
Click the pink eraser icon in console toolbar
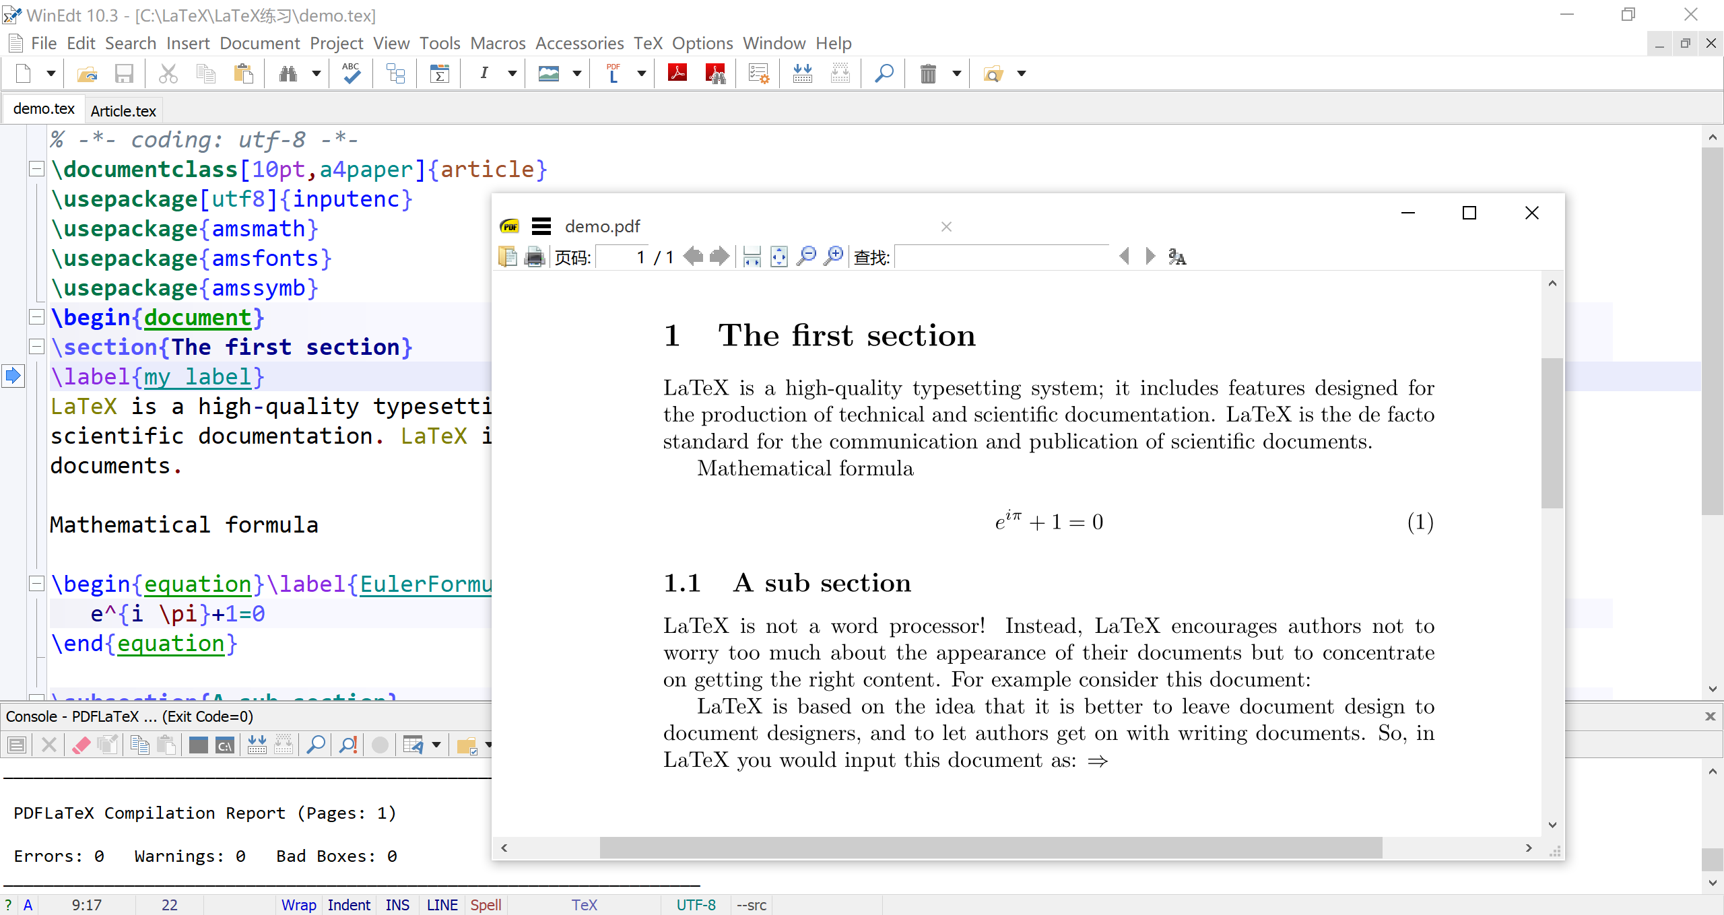(81, 745)
